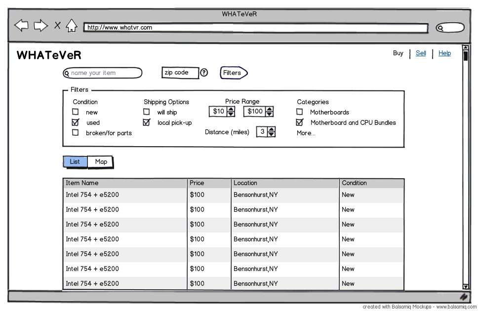The width and height of the screenshot is (479, 311).
Task: Uncheck the 'used' condition checkbox
Action: point(76,122)
